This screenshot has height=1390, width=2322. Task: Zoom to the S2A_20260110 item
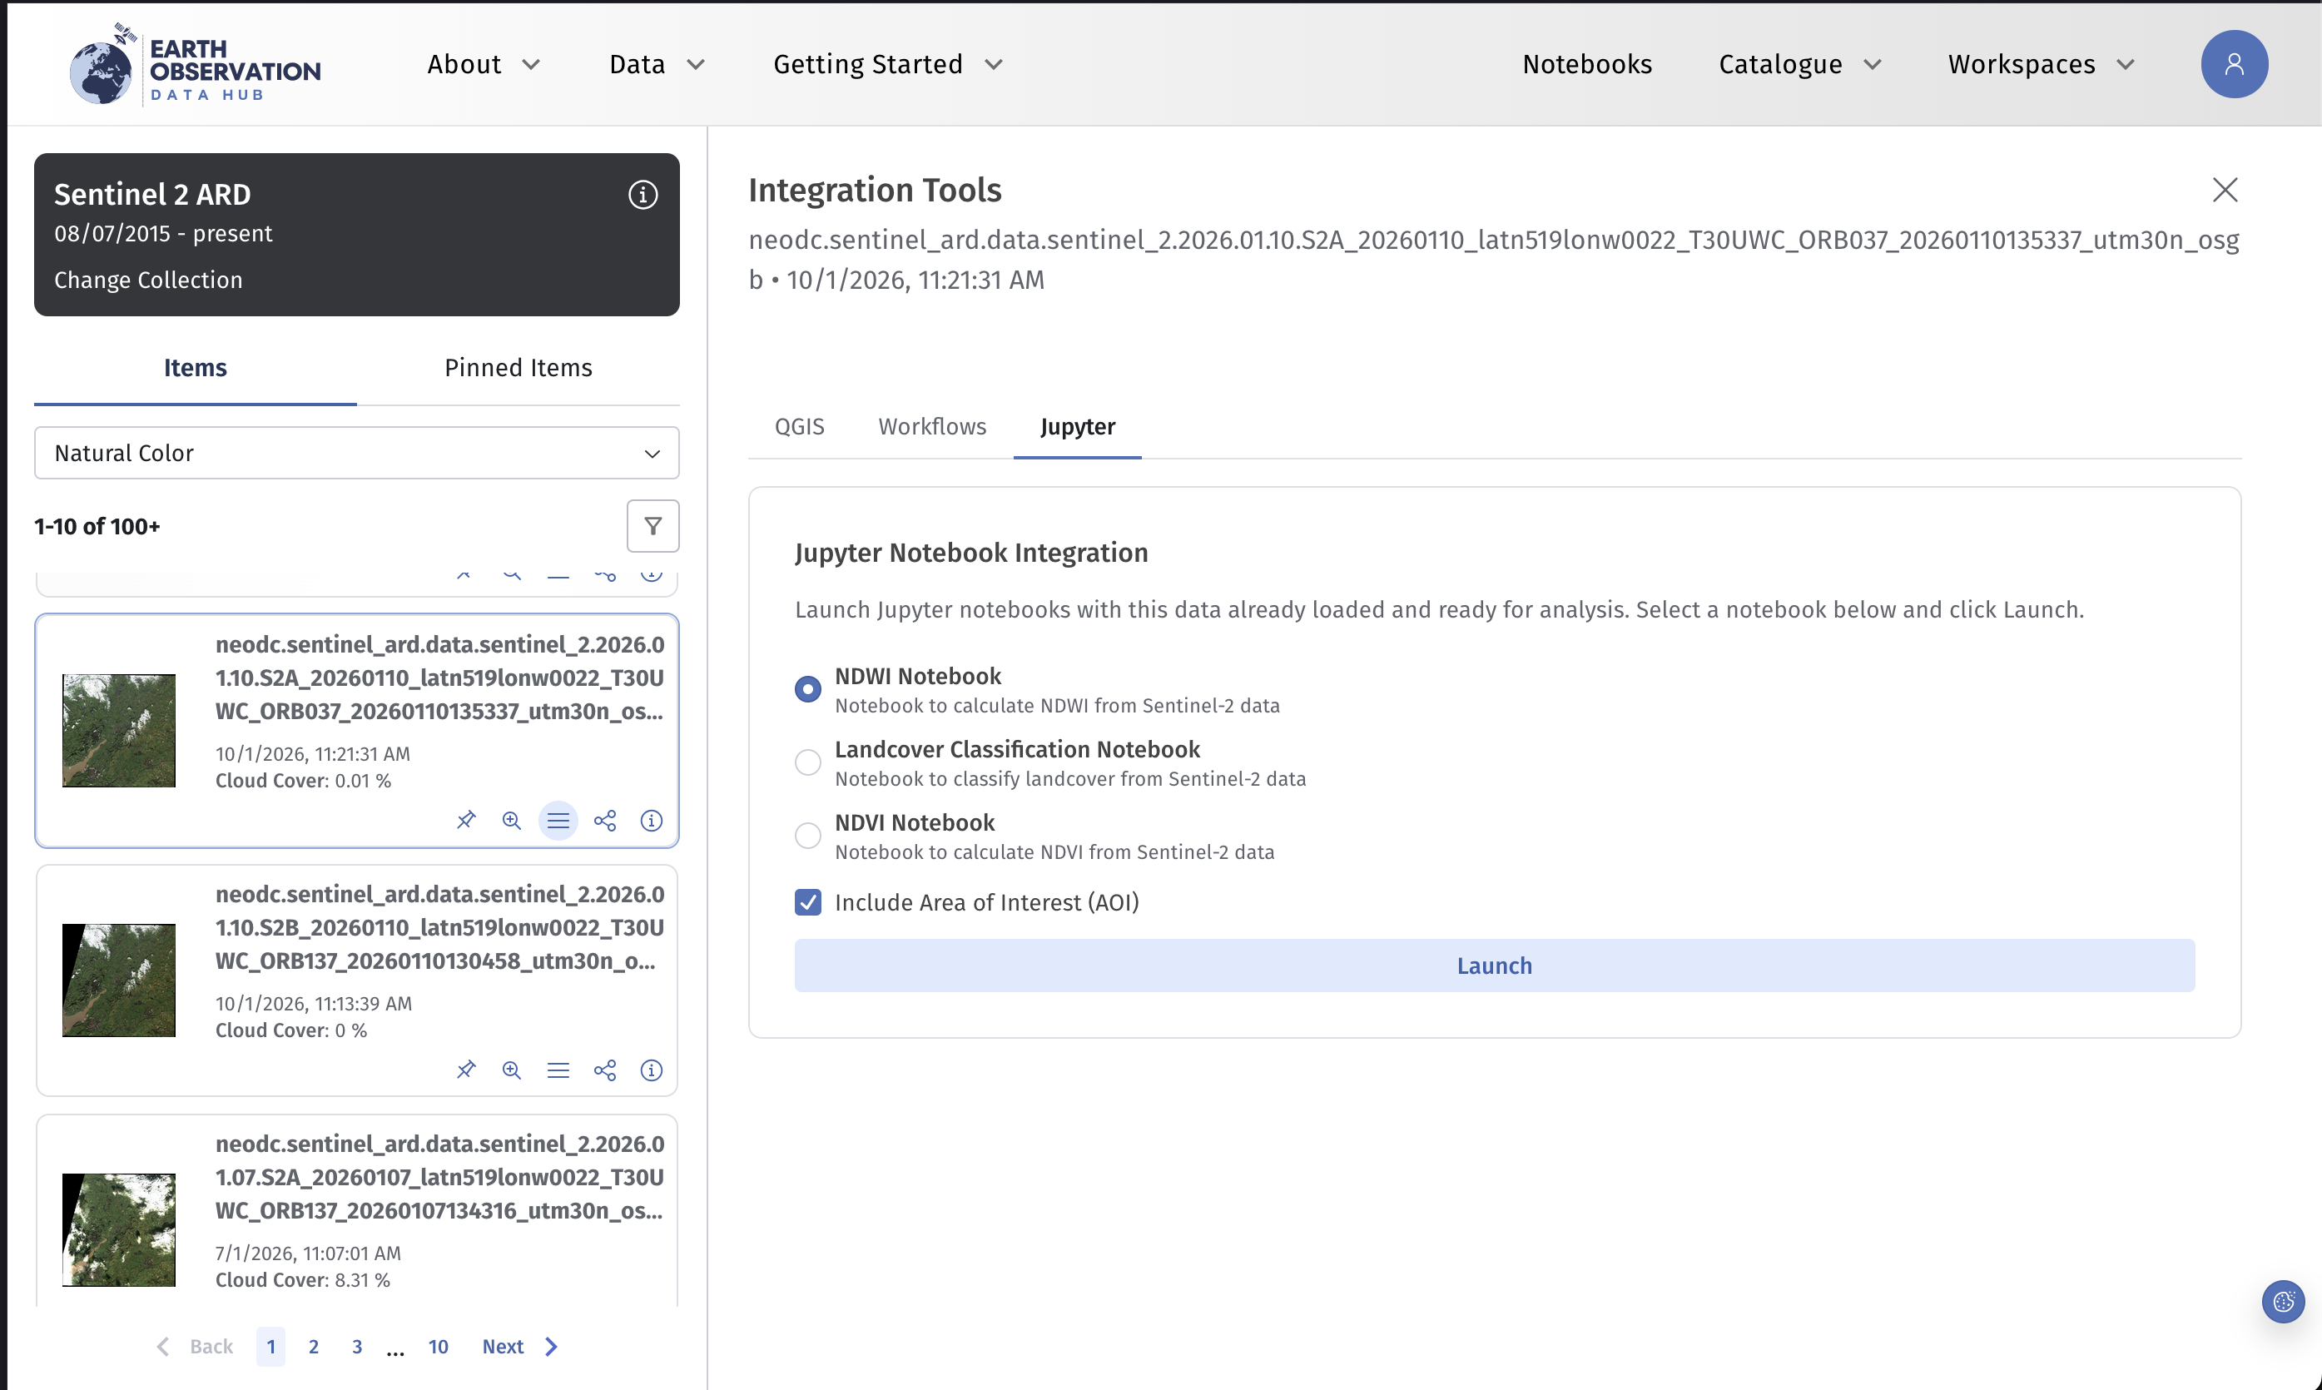(511, 821)
